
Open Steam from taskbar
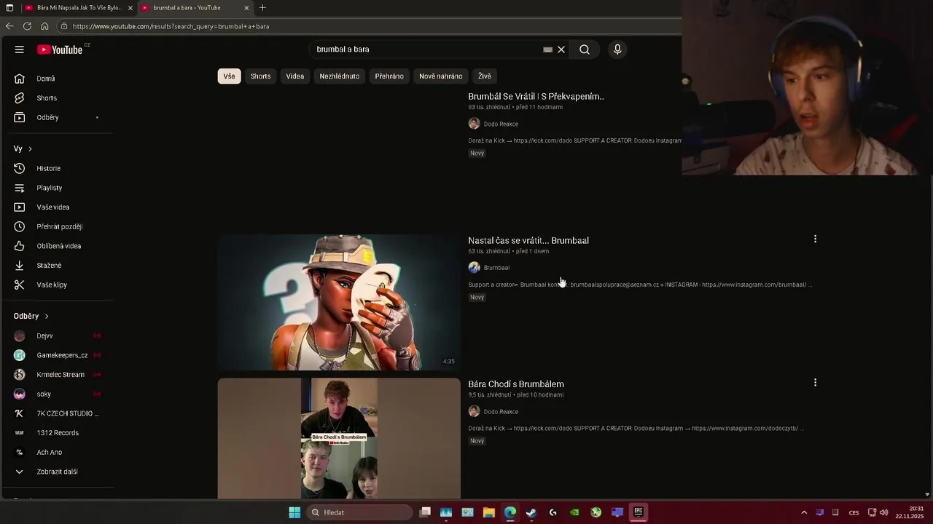click(x=531, y=512)
